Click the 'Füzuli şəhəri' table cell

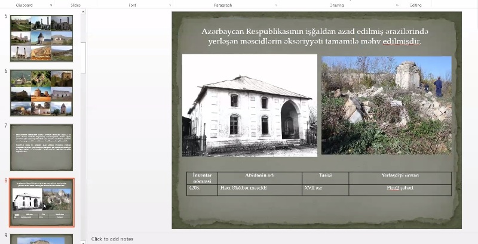click(400, 190)
